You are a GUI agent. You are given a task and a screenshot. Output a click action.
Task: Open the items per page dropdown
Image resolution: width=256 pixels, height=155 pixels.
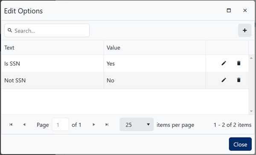137,125
